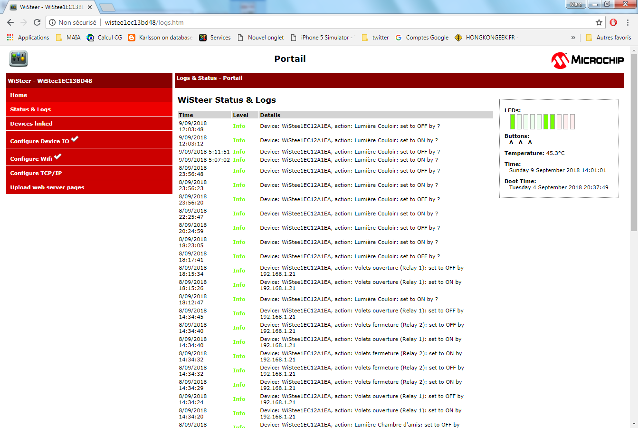Toggle the first green LED indicator
This screenshot has height=428, width=638.
(x=513, y=122)
